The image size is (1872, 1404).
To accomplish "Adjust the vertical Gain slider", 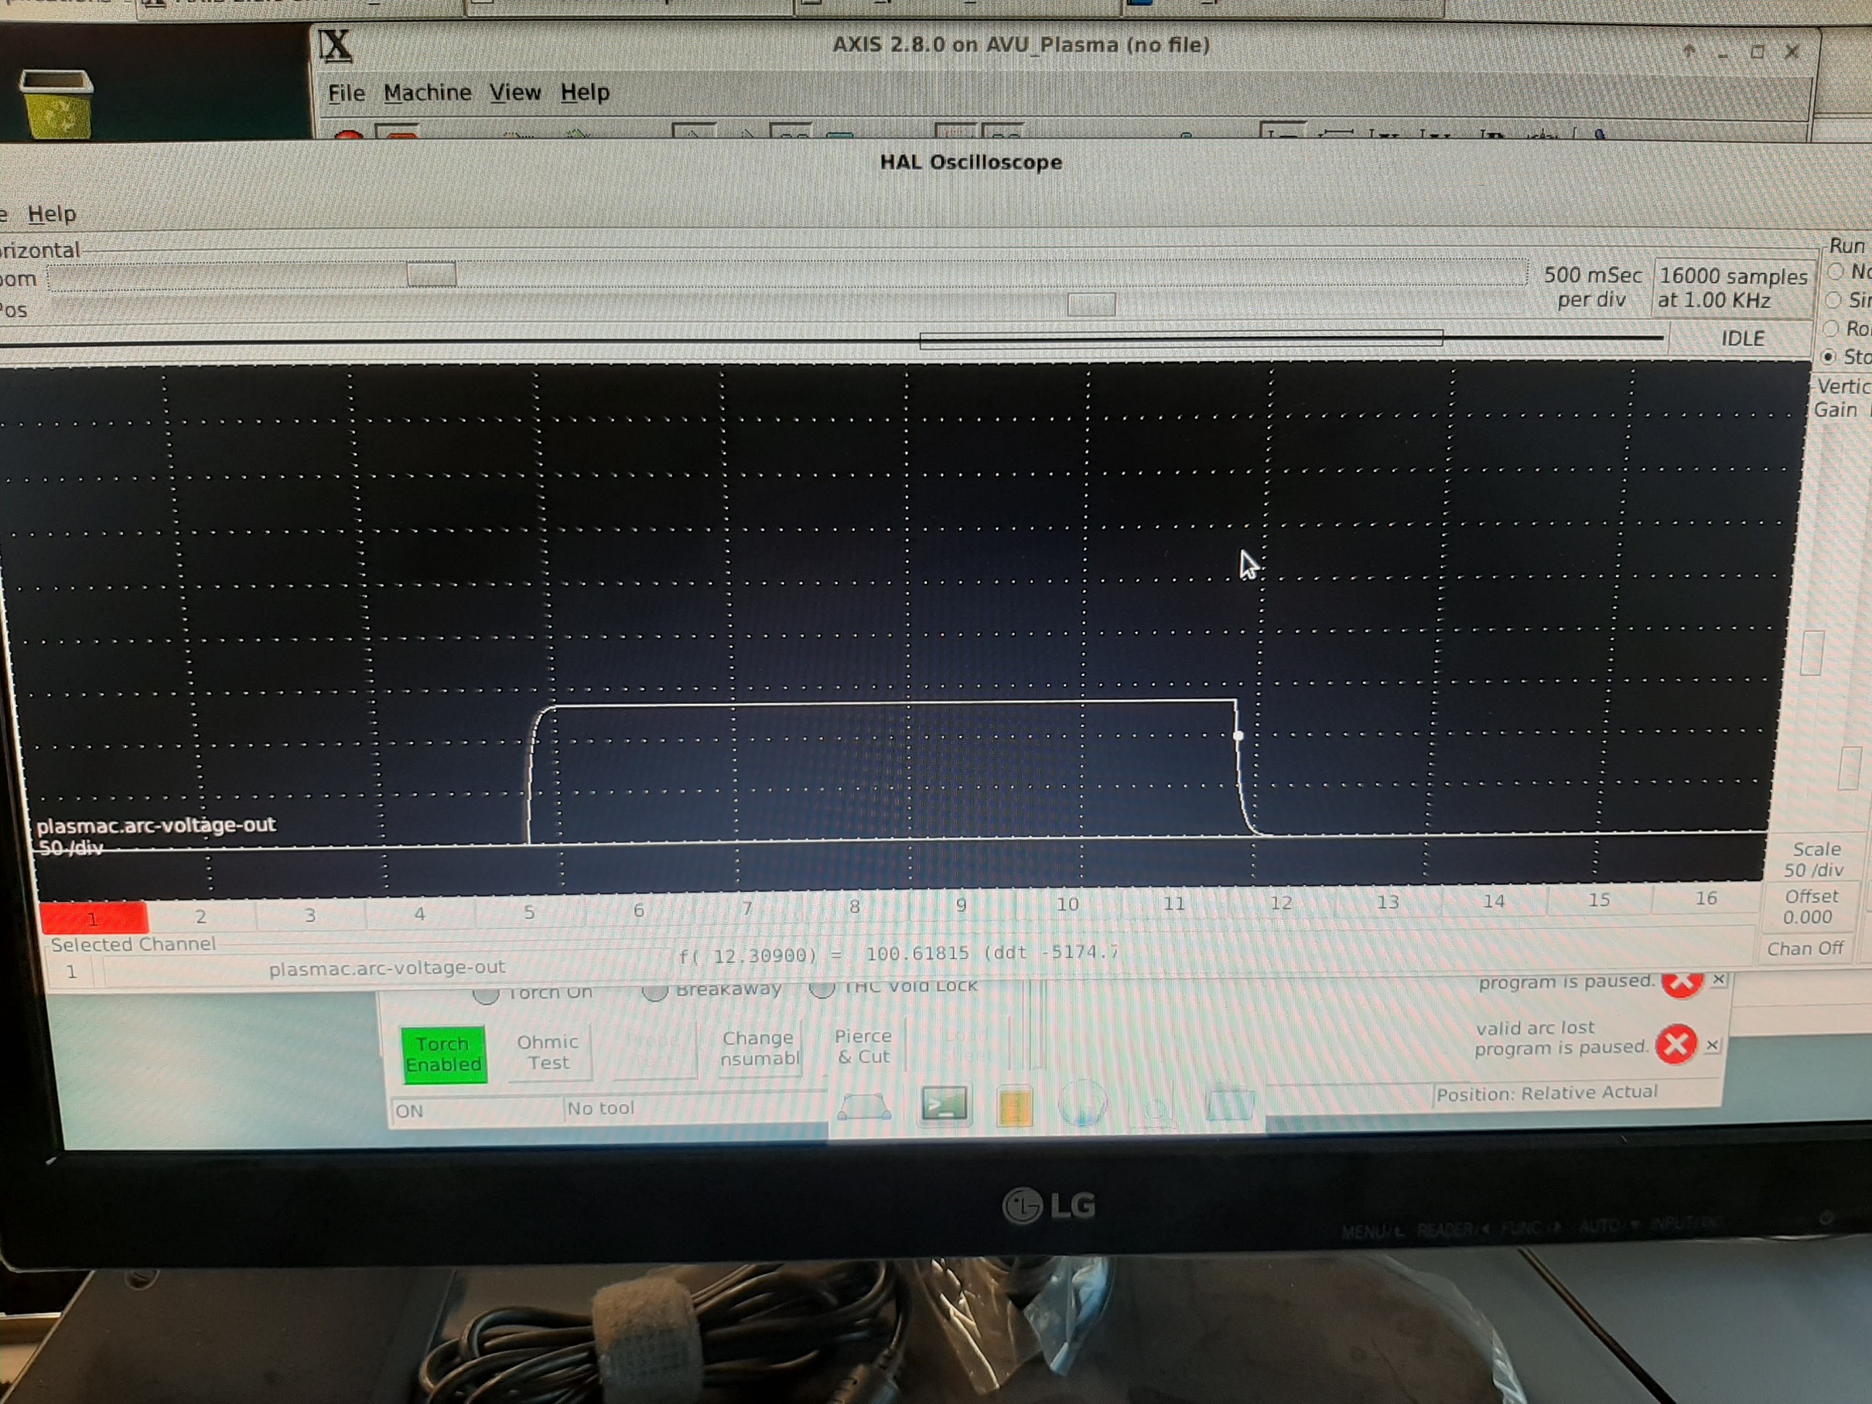I will click(x=1812, y=654).
